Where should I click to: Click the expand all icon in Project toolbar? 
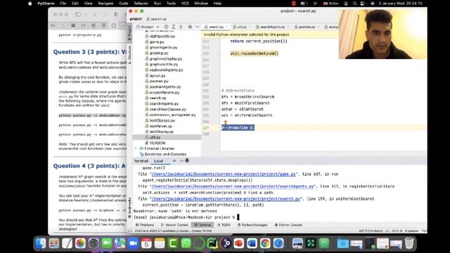coord(174,27)
